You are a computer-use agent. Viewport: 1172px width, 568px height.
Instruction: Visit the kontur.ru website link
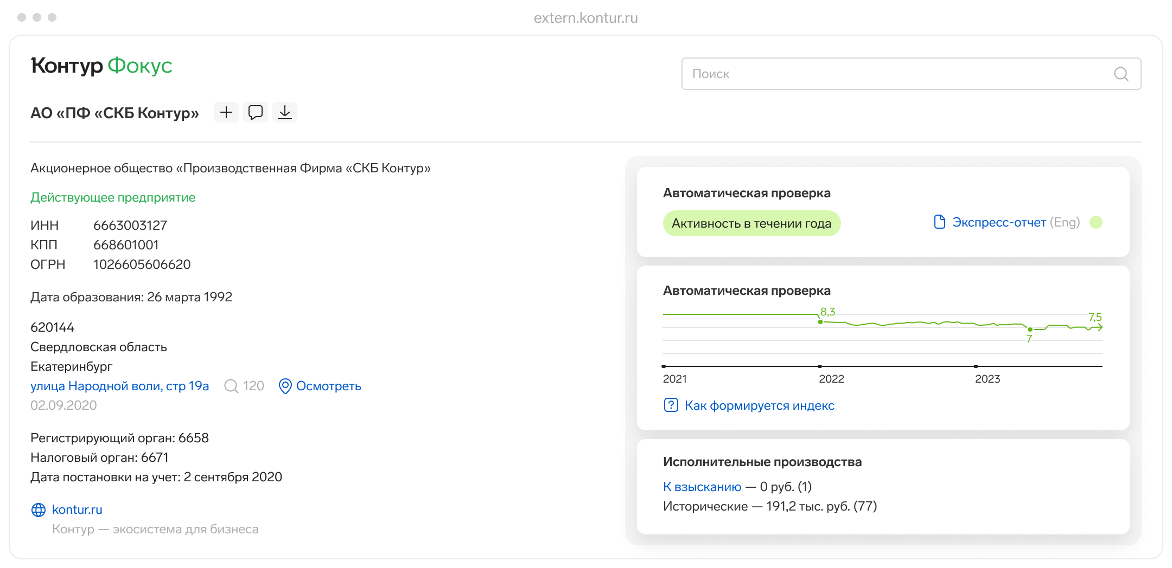click(77, 509)
